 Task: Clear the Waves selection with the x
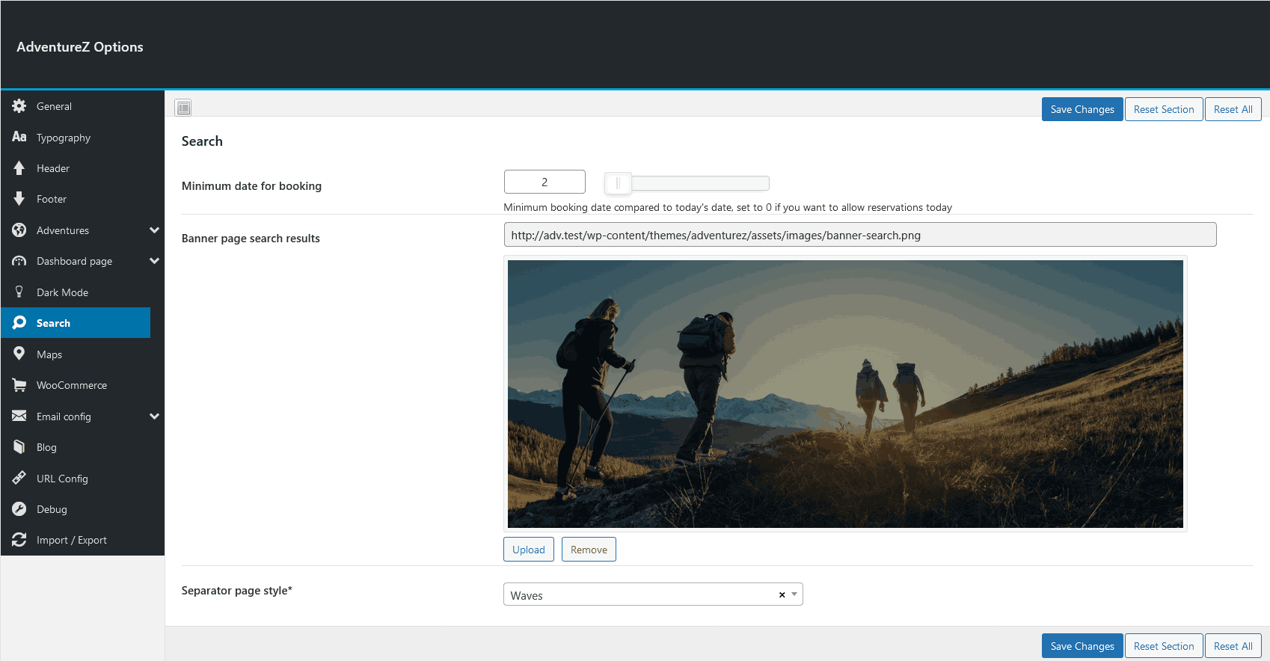[782, 595]
